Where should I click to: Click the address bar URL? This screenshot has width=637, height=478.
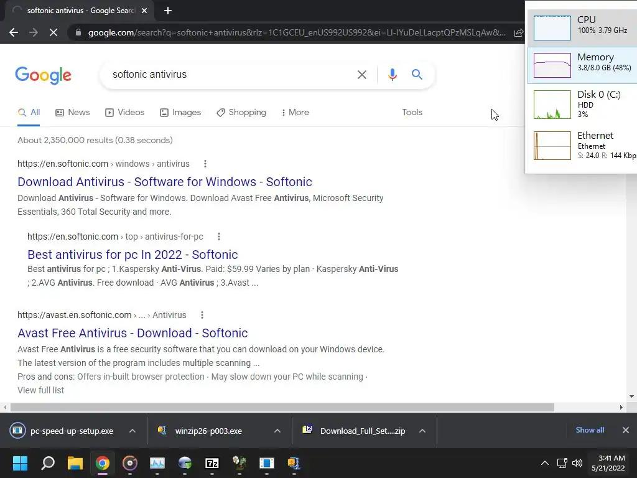(x=297, y=32)
